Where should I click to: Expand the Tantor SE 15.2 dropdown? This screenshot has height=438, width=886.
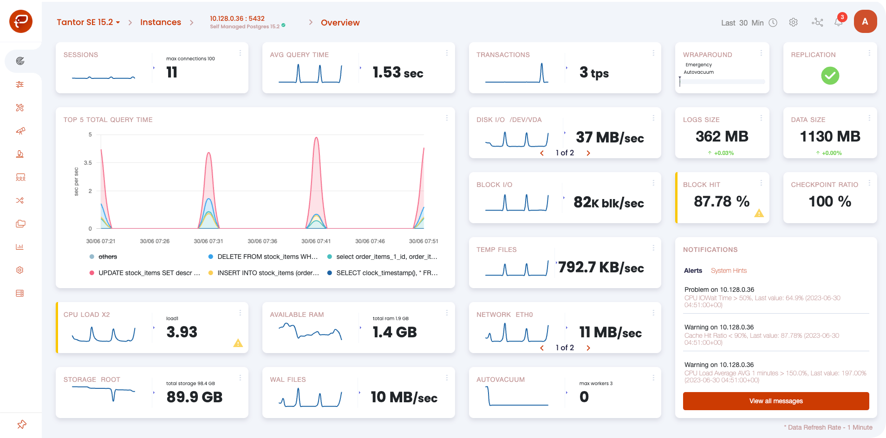pos(88,22)
